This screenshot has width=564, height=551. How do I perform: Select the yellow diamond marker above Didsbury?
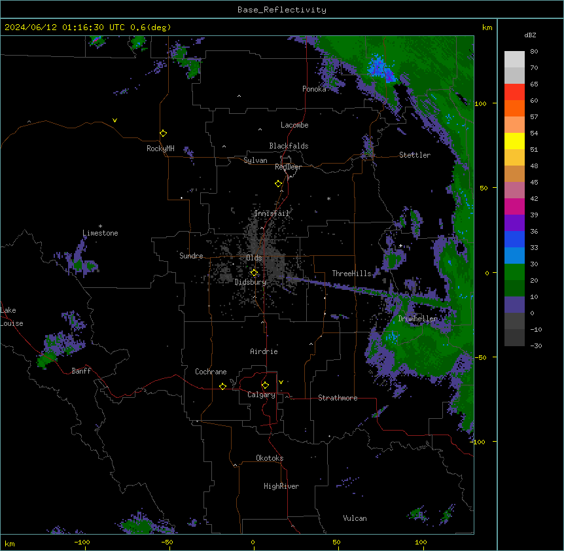(254, 273)
